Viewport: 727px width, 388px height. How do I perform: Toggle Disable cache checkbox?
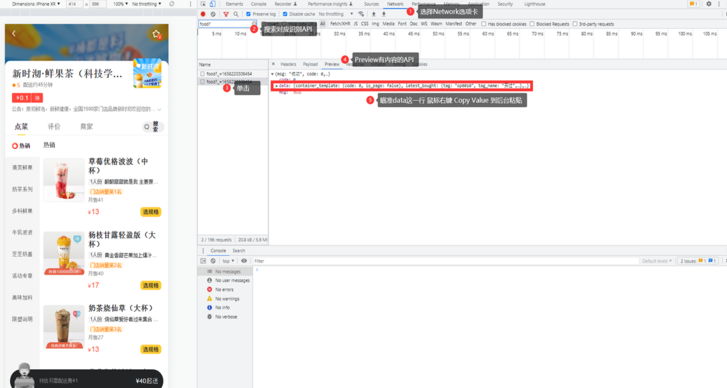[x=285, y=14]
